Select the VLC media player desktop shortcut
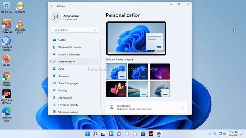 pos(20,26)
